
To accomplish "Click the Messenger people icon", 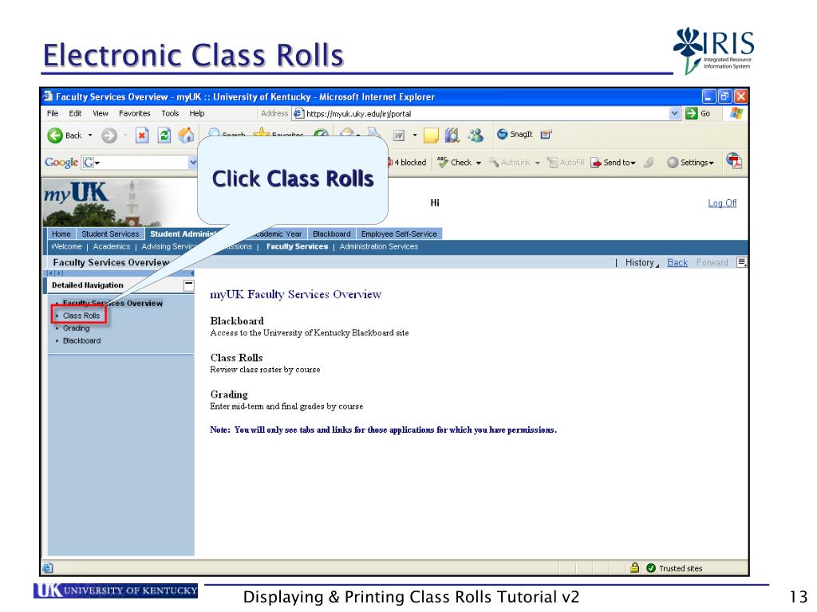I will click(x=476, y=135).
